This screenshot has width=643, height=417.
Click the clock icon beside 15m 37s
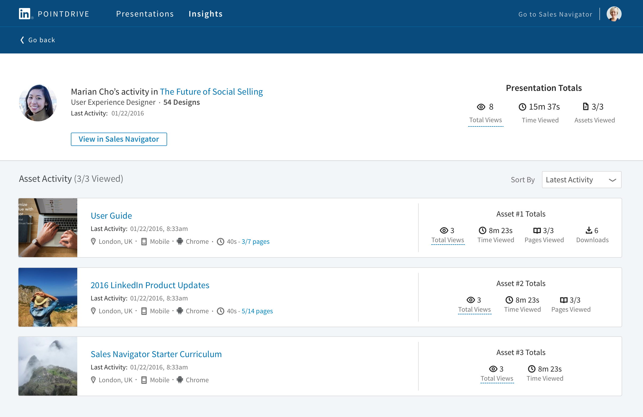522,107
